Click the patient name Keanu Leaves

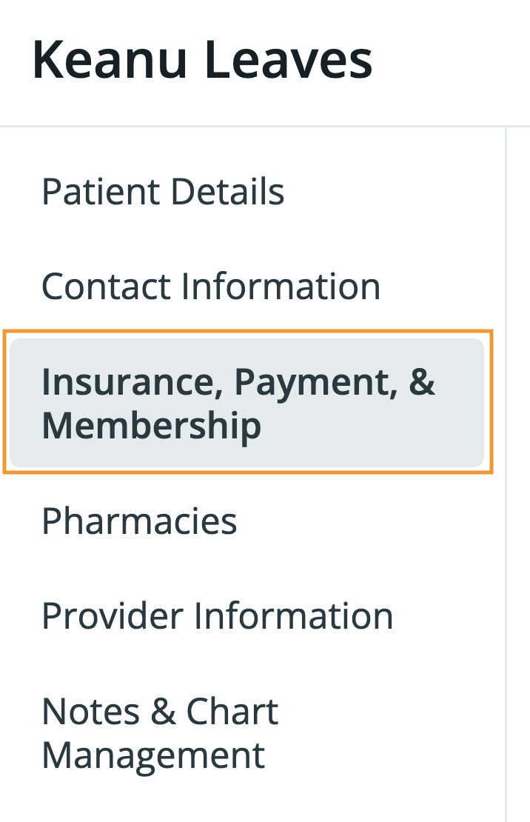(201, 58)
